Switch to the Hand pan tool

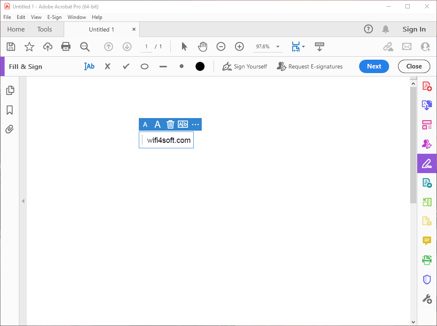point(203,47)
